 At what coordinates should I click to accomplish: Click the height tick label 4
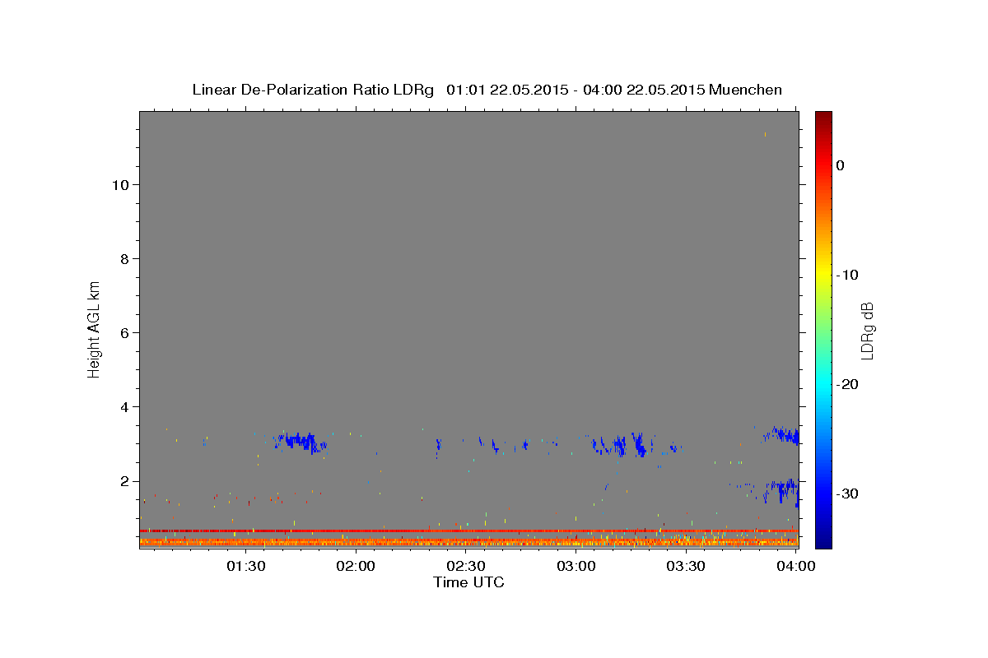tap(123, 407)
